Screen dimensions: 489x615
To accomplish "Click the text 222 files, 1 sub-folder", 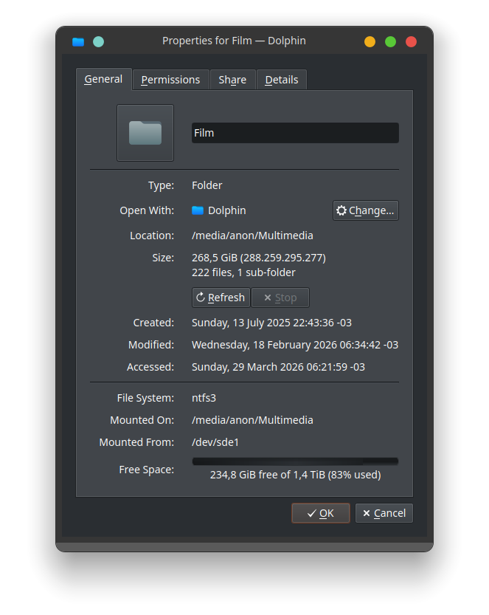I will click(x=243, y=272).
